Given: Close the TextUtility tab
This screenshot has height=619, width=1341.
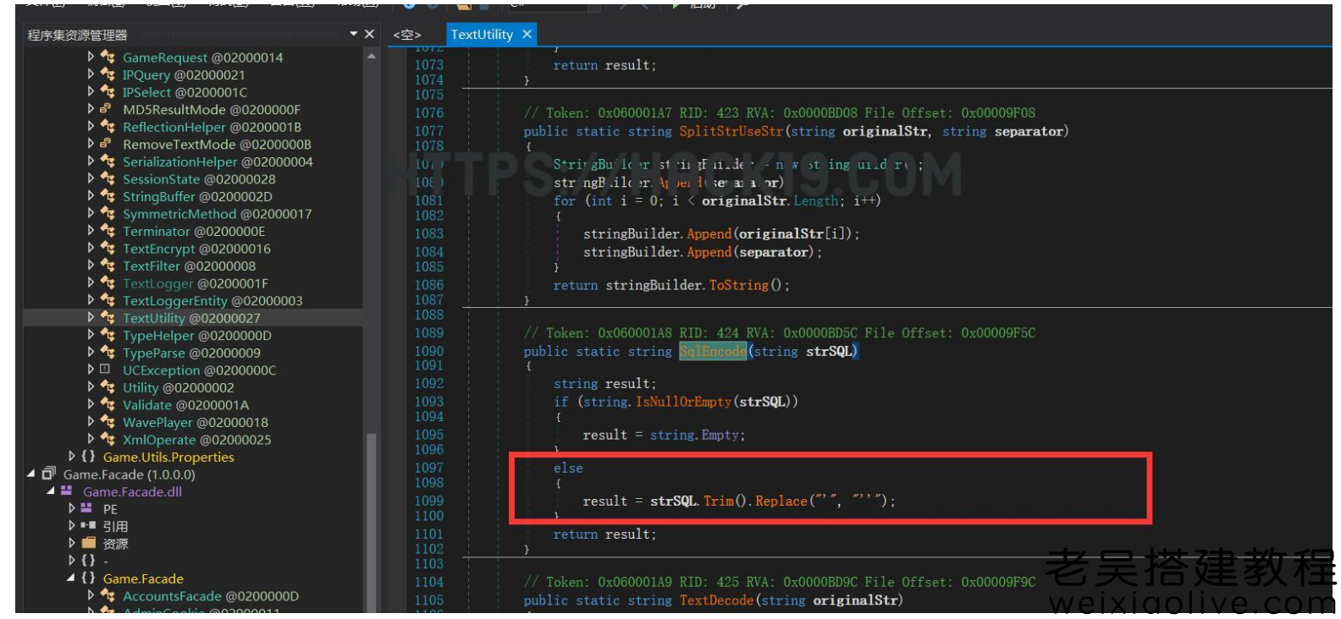Looking at the screenshot, I should pyautogui.click(x=527, y=34).
